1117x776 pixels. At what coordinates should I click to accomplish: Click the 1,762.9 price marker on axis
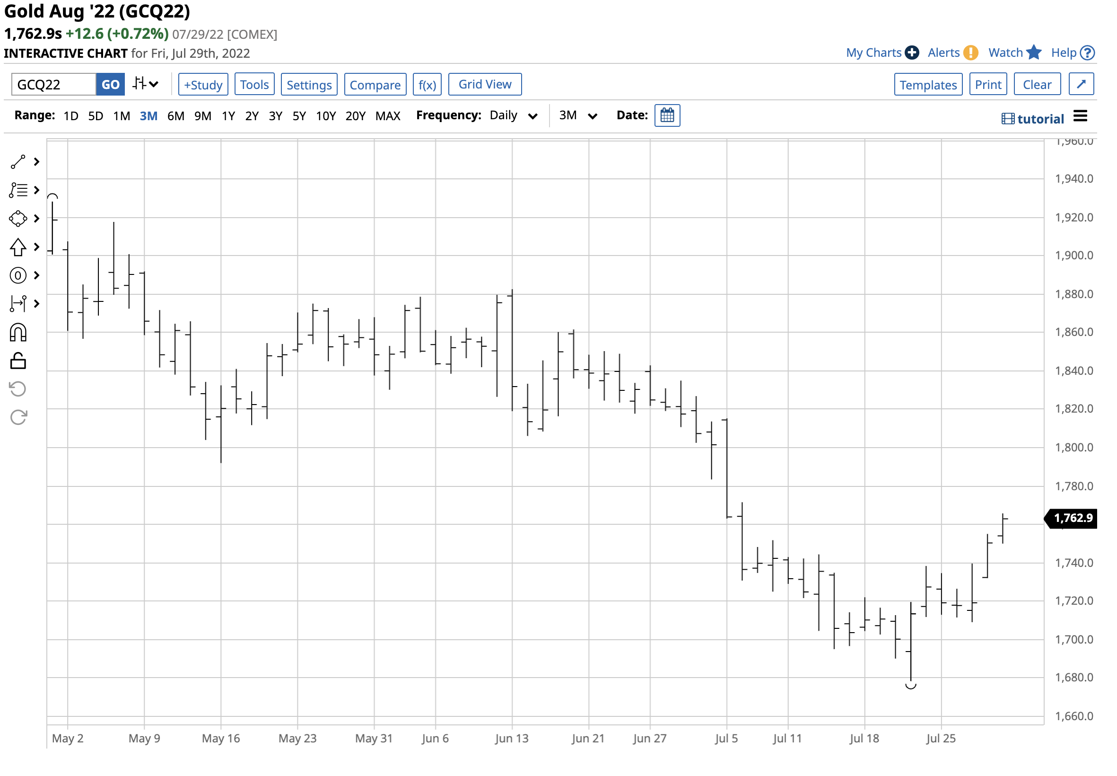(x=1073, y=518)
